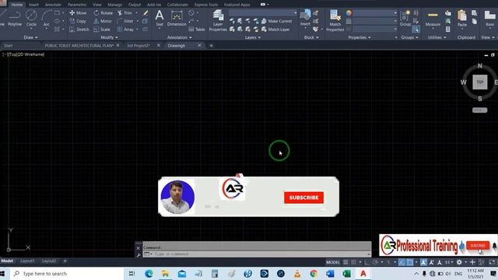Open the Manage ribbon tab
Screen dimensions: 498x280
click(x=114, y=5)
